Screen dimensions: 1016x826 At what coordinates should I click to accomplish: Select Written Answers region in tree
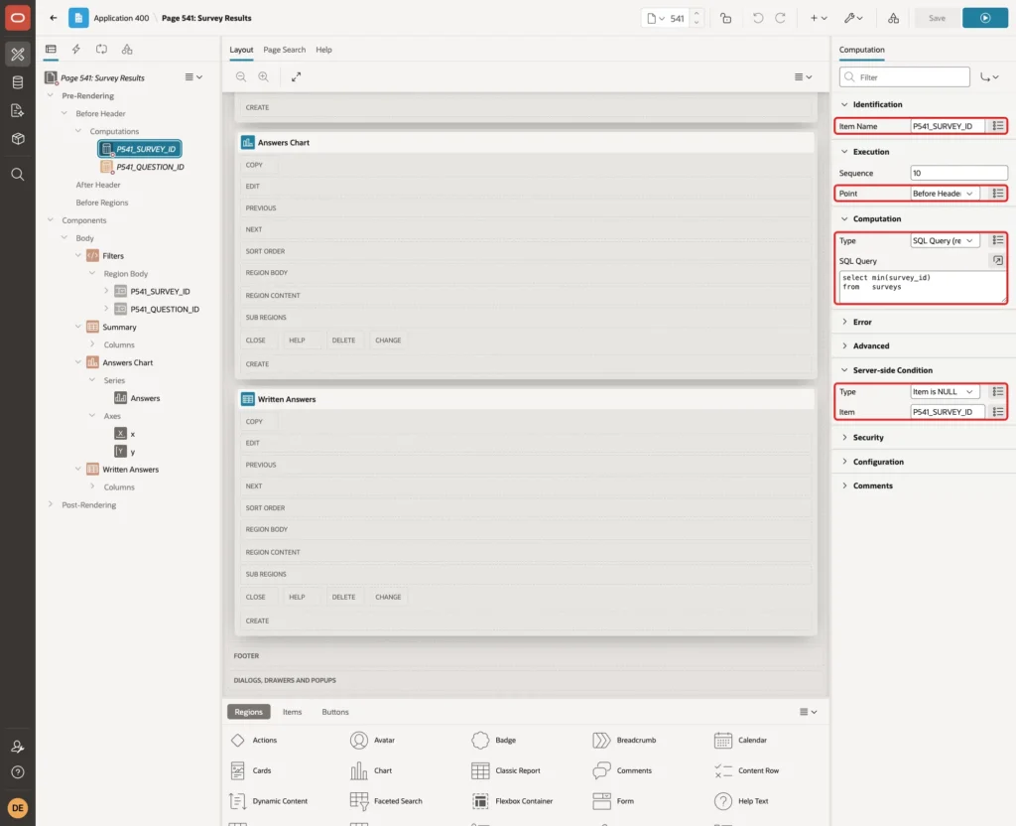[130, 470]
